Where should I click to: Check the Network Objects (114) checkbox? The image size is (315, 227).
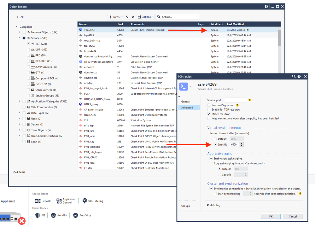coord(24,32)
